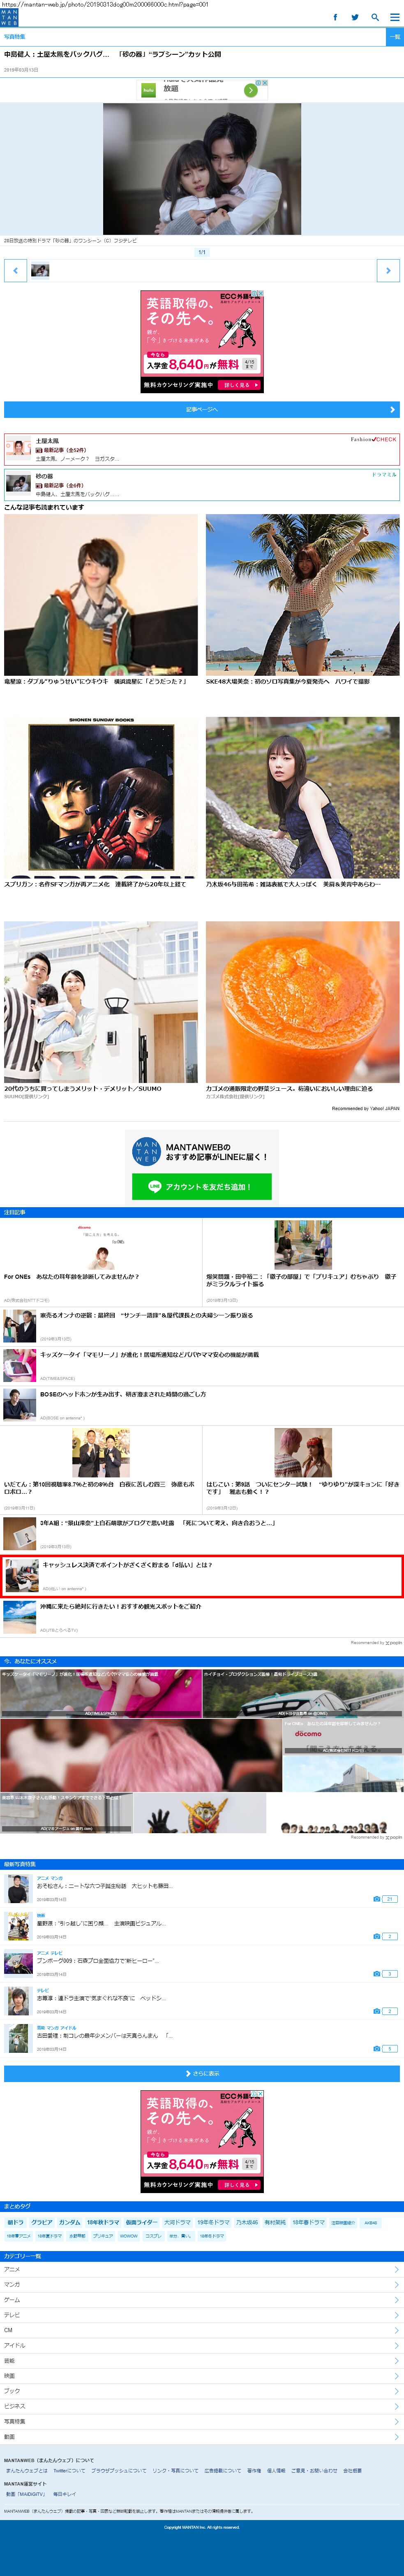
Task: Open the 沖縄 おすすめ観光スポット article
Action: (x=202, y=1617)
